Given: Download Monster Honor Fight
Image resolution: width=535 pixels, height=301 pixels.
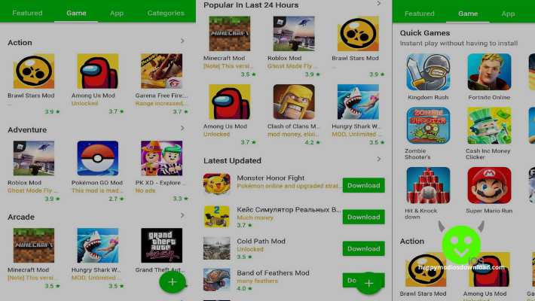Looking at the screenshot, I should pos(364,185).
